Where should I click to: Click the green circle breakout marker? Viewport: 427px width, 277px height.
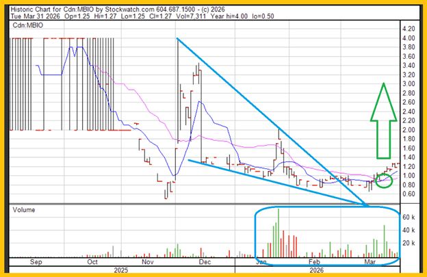click(x=385, y=181)
